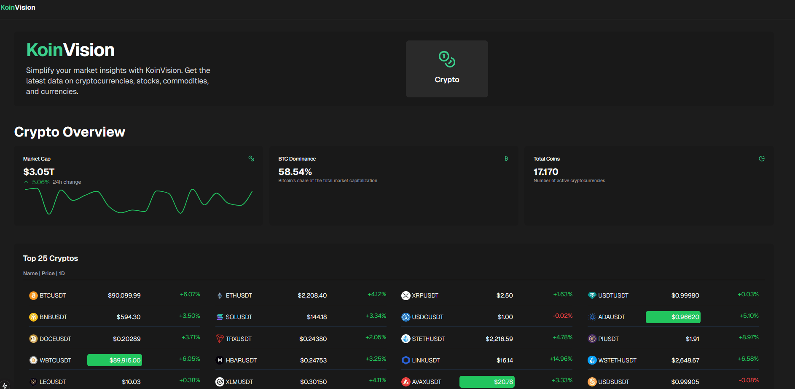Click the clock icon on the Total Coins card

pos(762,158)
